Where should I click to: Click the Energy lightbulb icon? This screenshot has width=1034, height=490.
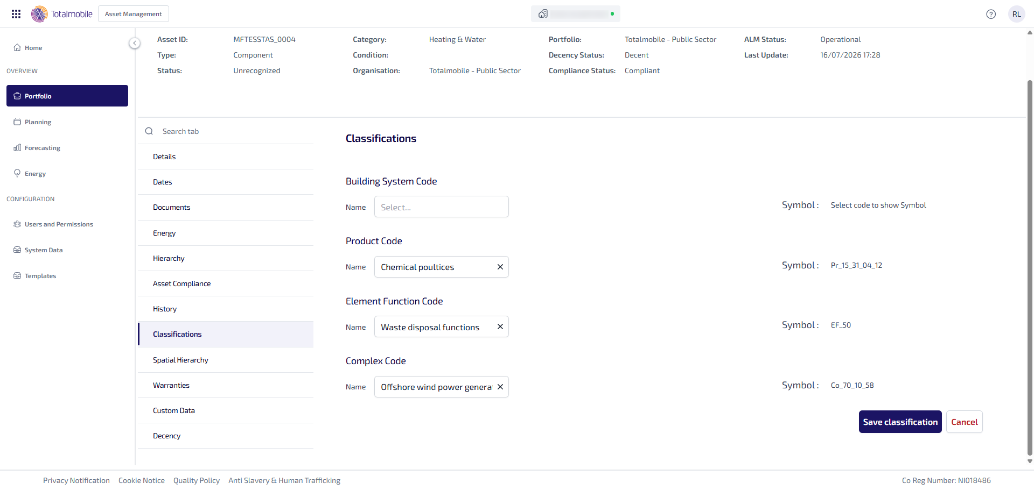(17, 173)
